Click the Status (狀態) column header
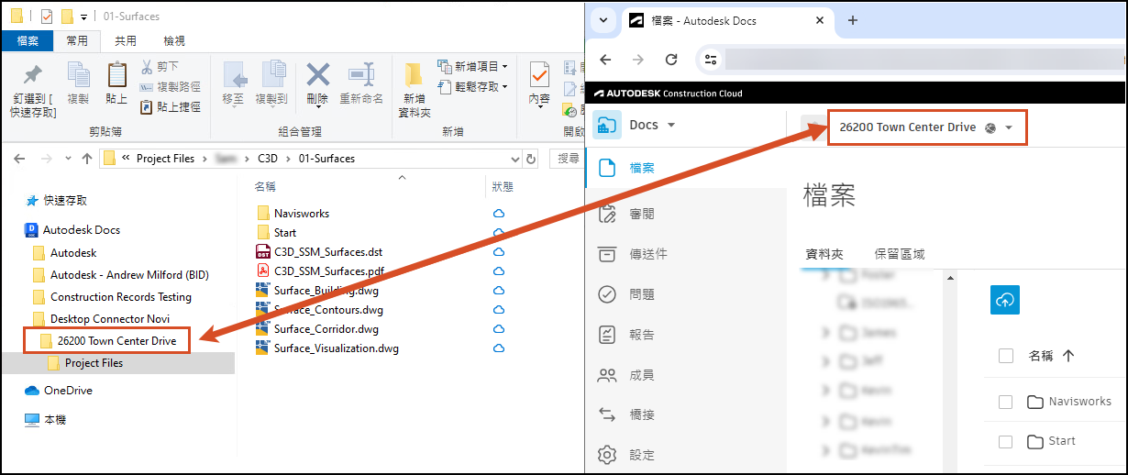 click(x=503, y=186)
